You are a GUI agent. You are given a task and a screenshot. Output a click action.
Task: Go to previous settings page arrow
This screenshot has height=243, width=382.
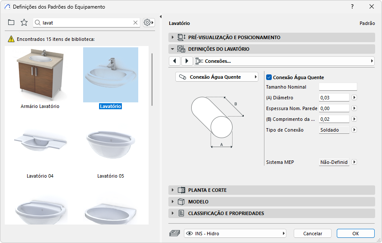pos(174,61)
